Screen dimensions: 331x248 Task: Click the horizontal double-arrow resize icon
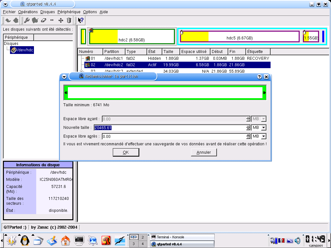tap(52, 20)
